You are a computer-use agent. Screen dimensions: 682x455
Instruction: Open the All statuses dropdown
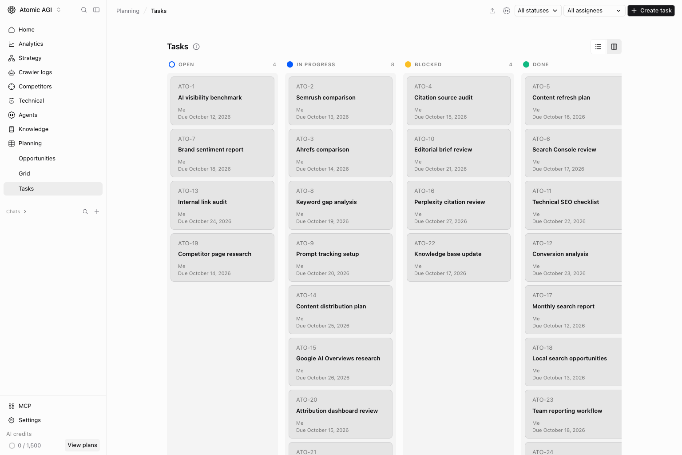538,11
